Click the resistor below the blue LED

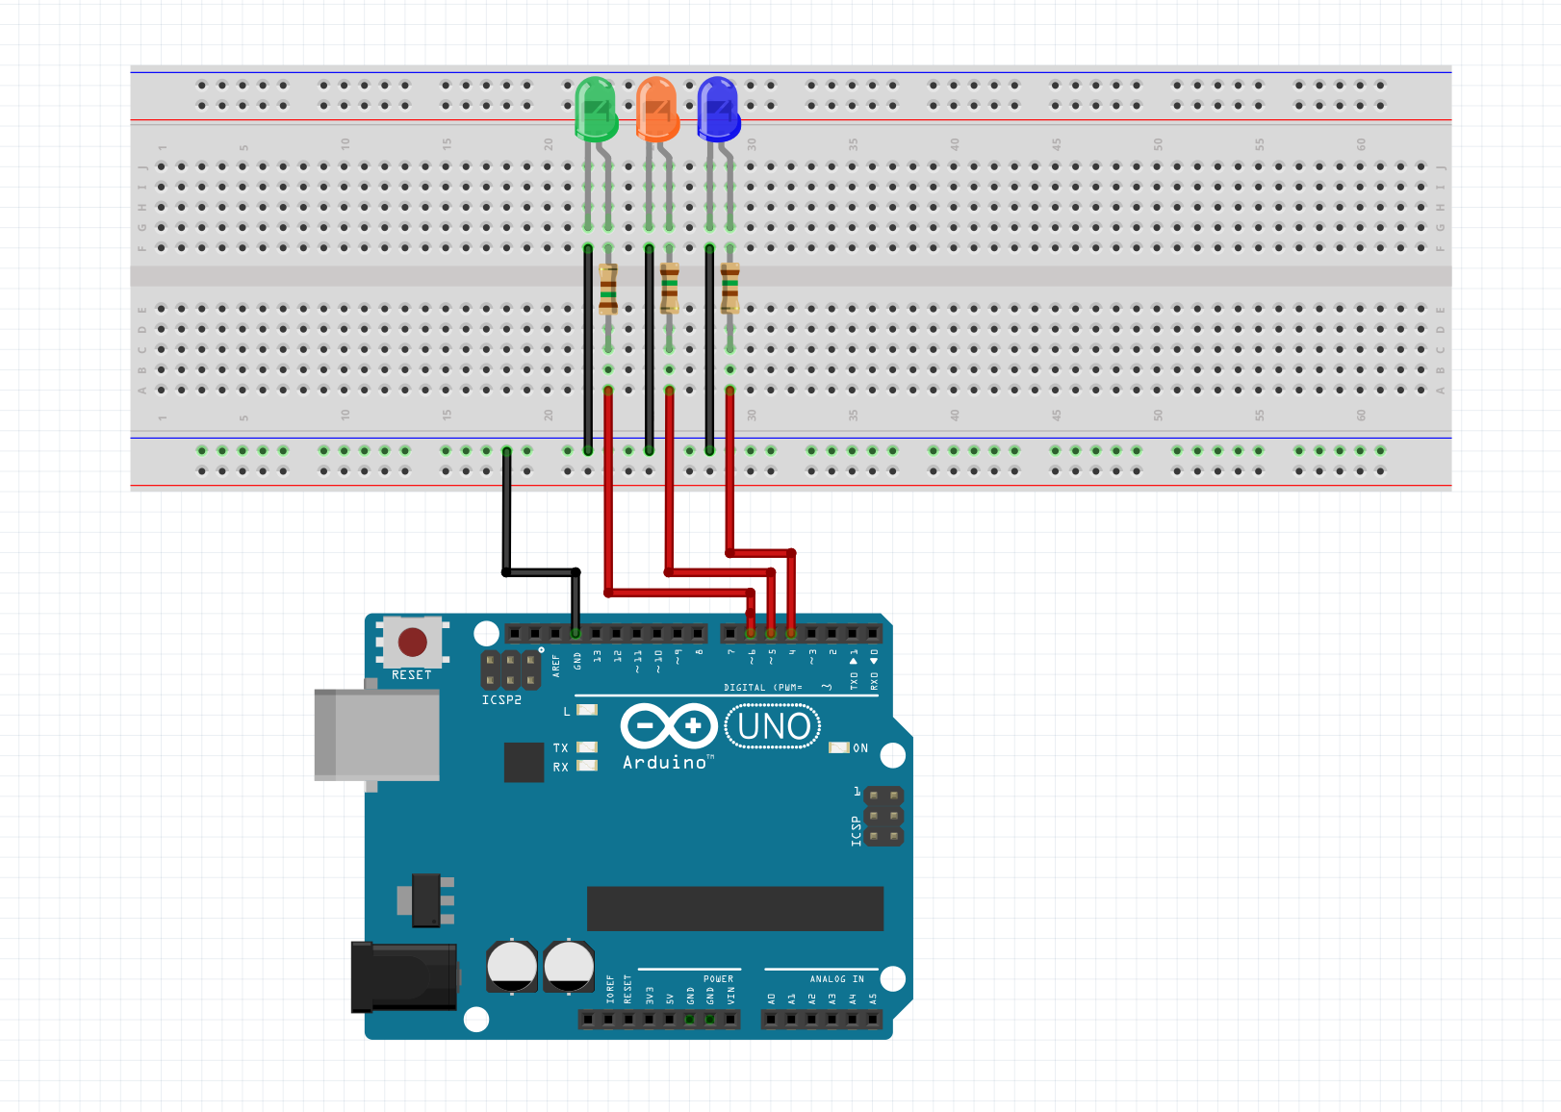point(729,289)
